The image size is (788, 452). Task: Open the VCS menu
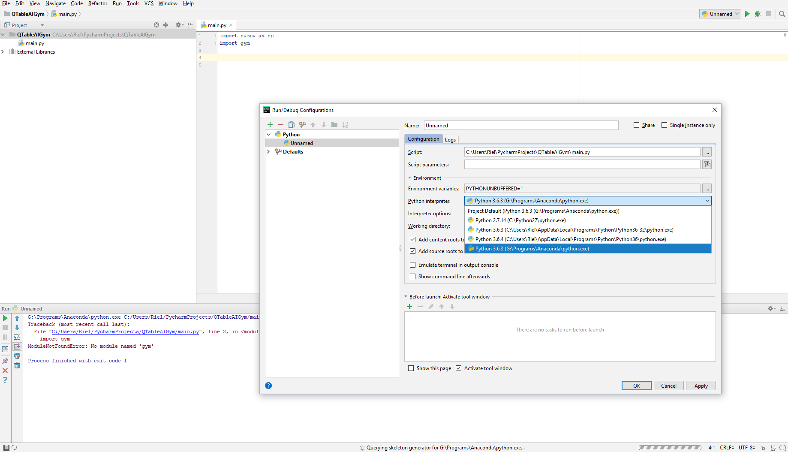click(x=149, y=3)
